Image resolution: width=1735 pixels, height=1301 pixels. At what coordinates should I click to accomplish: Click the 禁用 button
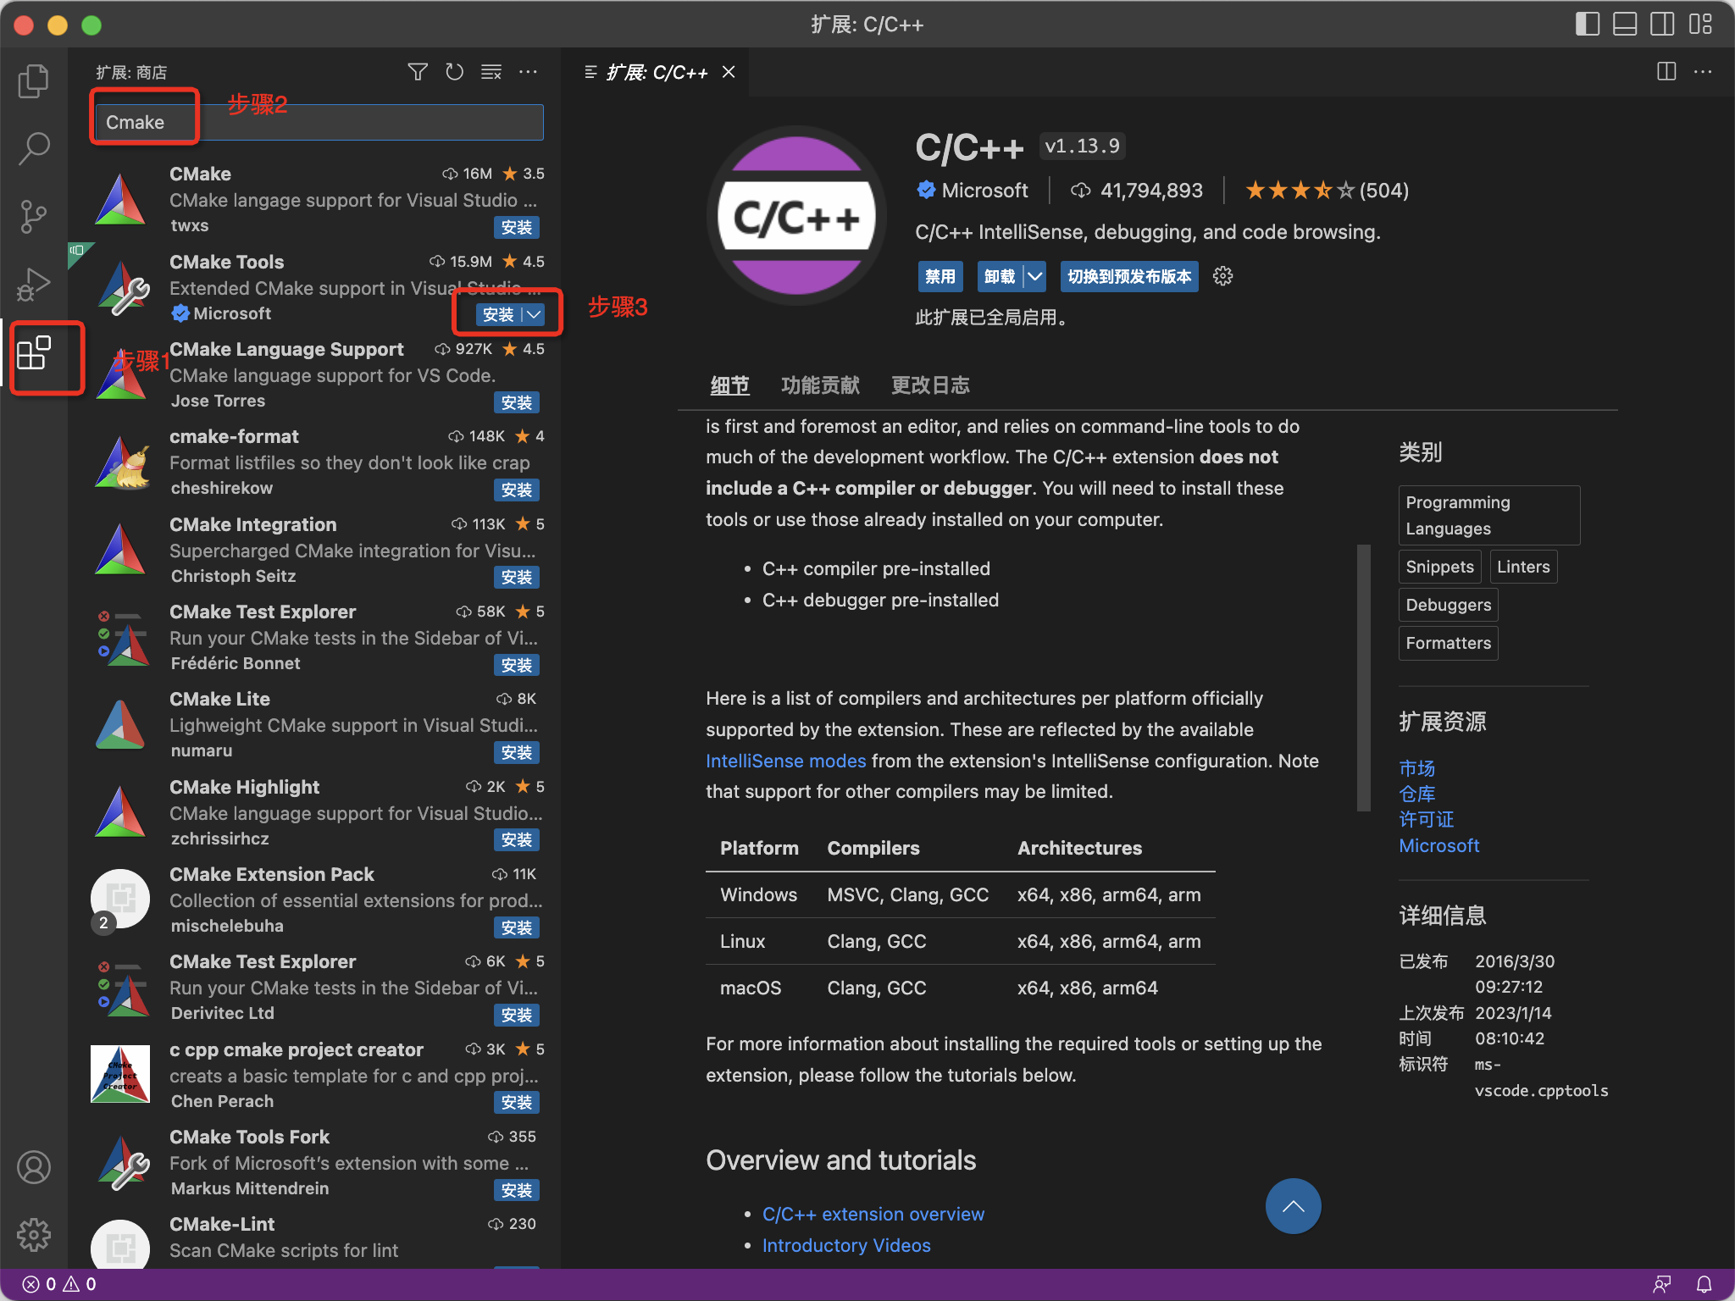pos(940,276)
